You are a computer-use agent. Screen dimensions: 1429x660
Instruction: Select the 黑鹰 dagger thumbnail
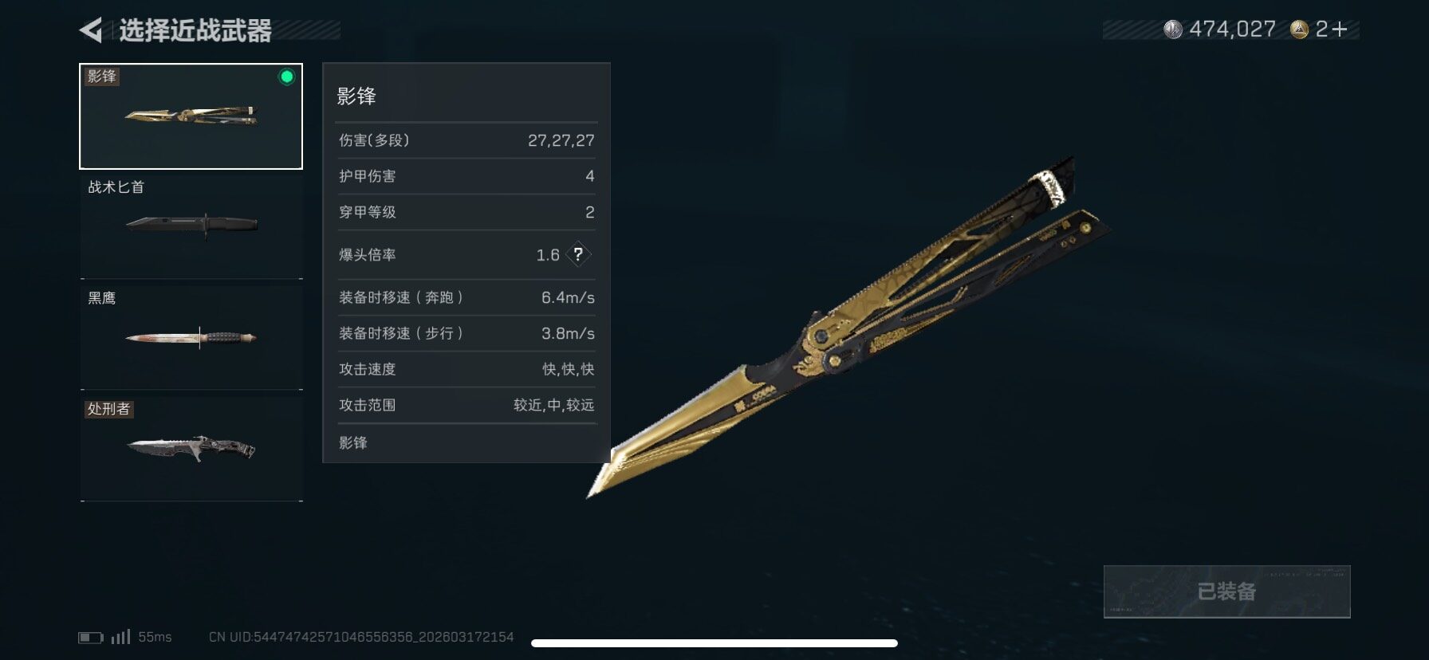pyautogui.click(x=191, y=338)
